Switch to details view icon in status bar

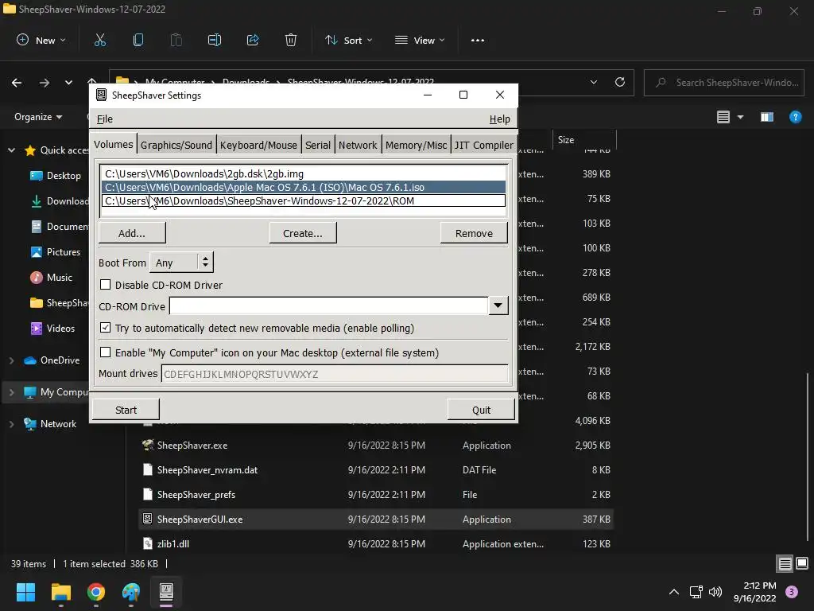785,564
